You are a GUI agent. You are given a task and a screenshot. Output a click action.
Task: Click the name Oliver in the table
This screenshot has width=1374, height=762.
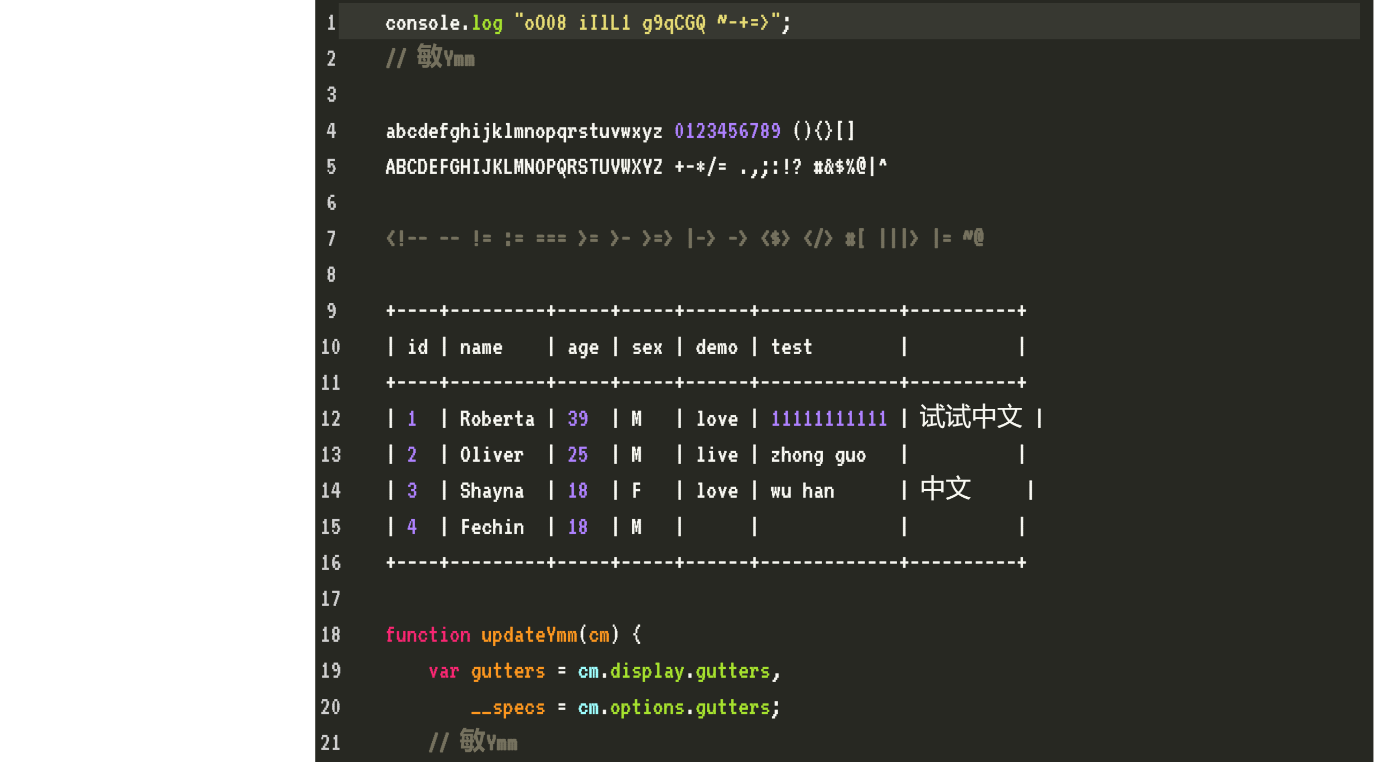pyautogui.click(x=492, y=454)
